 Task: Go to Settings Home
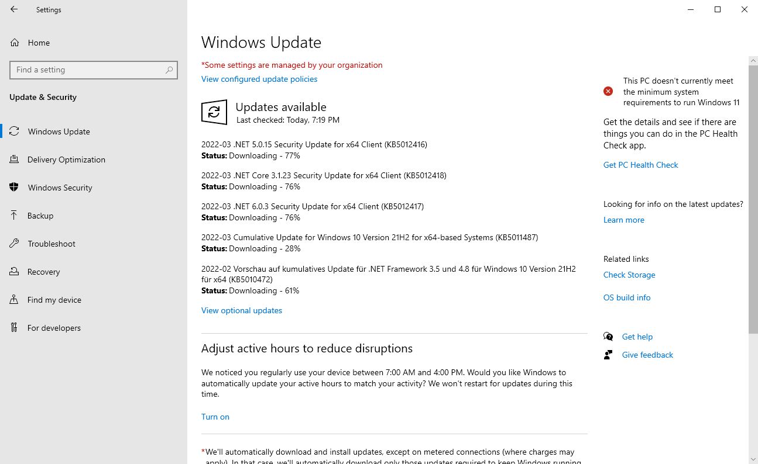pyautogui.click(x=94, y=43)
